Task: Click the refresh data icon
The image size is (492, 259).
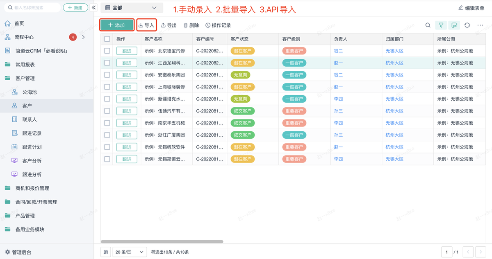Action: [467, 25]
